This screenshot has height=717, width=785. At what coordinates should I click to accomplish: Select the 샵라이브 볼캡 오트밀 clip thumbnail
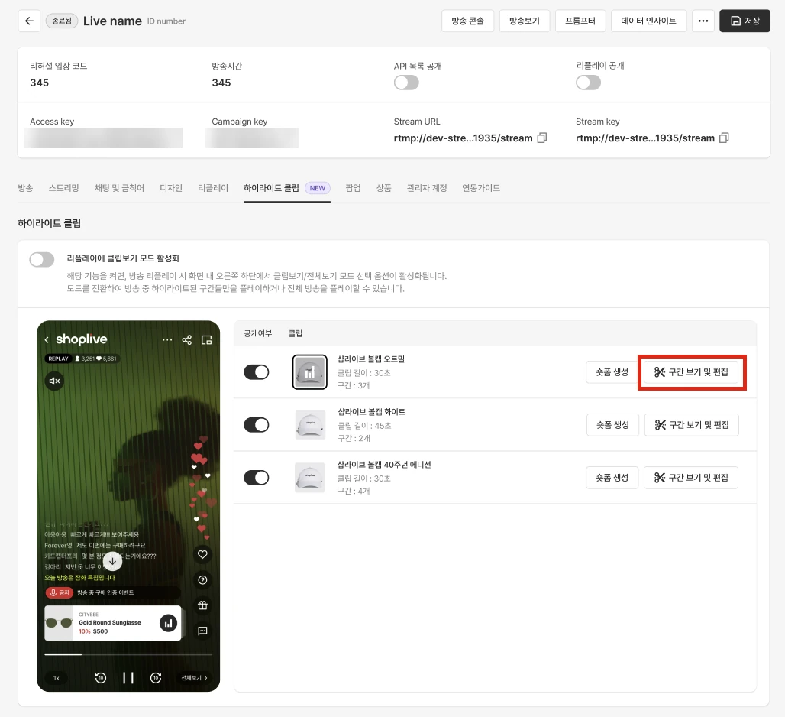click(x=310, y=372)
